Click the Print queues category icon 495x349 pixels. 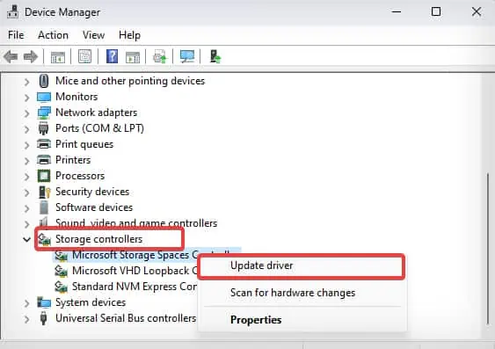44,144
